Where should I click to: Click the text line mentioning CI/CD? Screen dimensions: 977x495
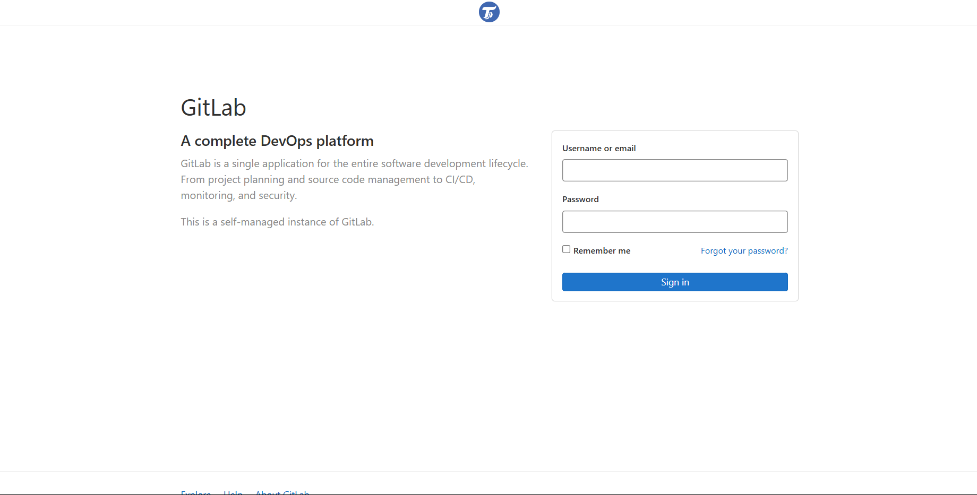(x=328, y=179)
